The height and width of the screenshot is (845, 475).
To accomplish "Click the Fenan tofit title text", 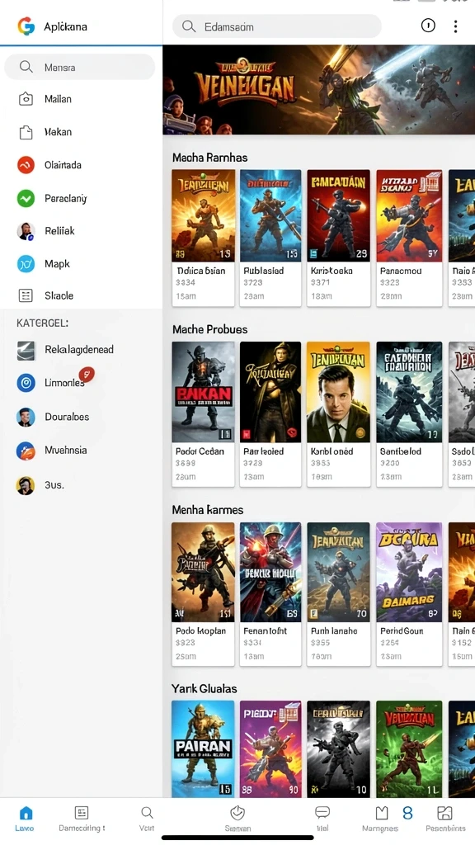I will click(265, 630).
